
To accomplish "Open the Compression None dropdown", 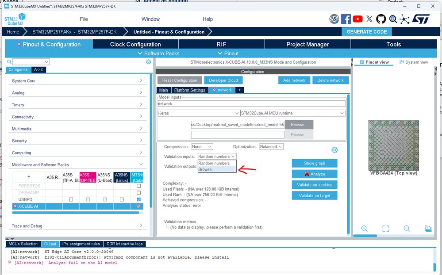I will (x=202, y=147).
